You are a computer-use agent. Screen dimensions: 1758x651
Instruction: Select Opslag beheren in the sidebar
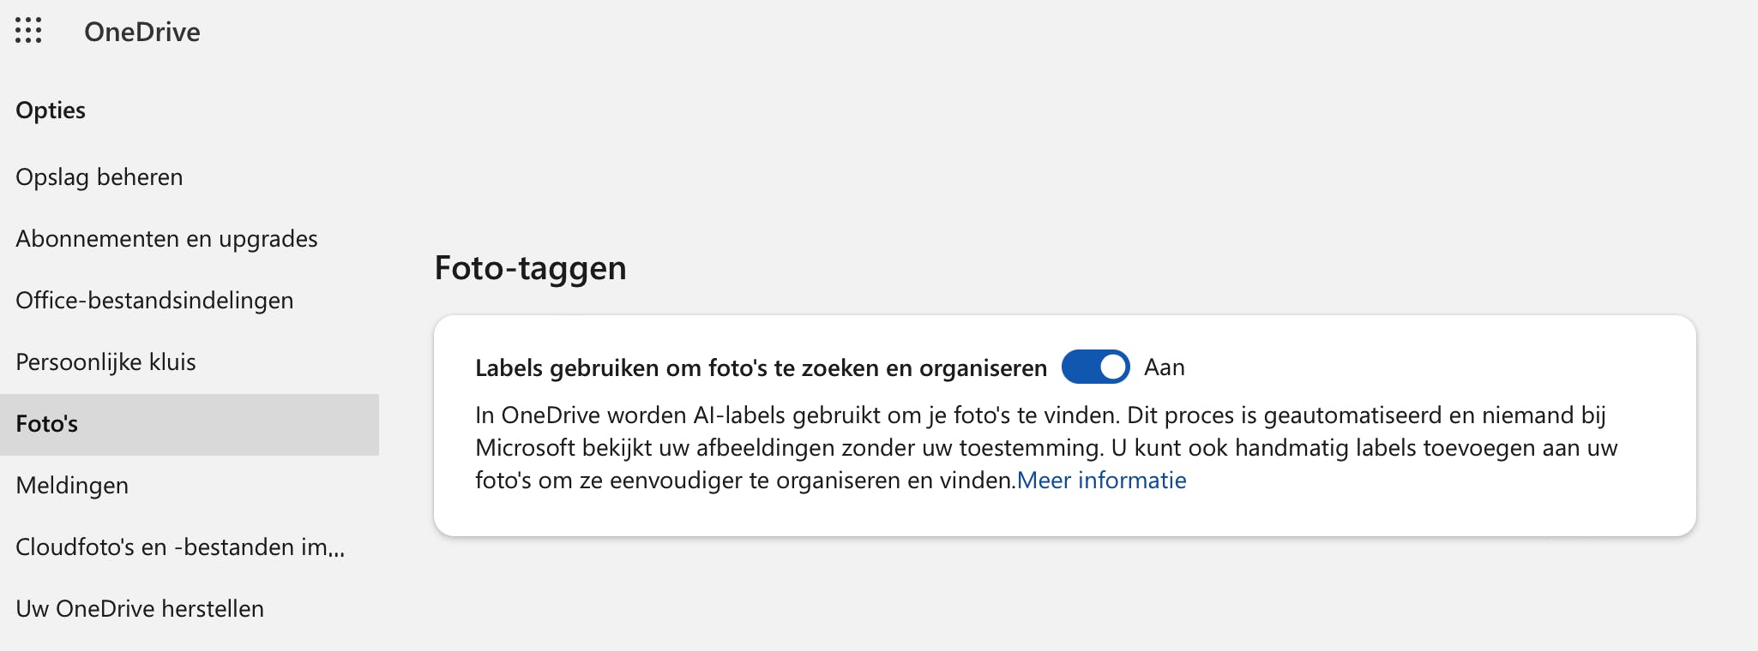click(99, 177)
